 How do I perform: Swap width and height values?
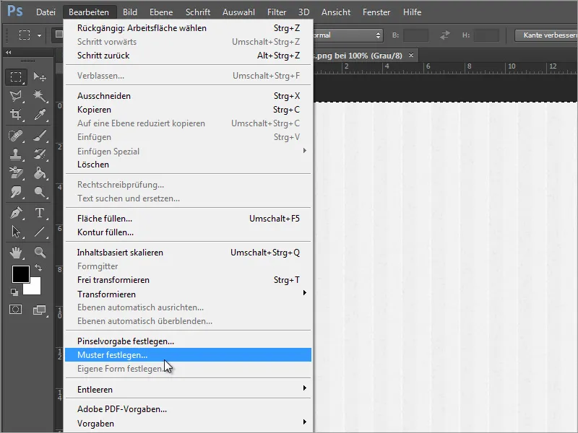(445, 35)
